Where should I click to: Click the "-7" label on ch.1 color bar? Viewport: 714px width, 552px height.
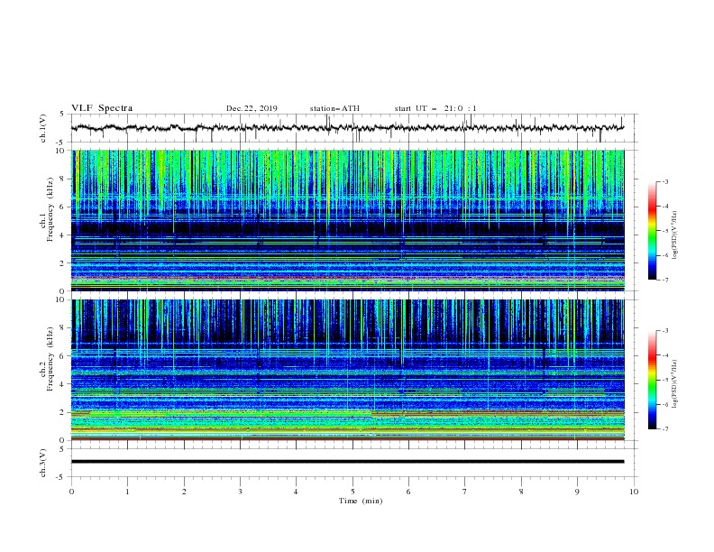pyautogui.click(x=664, y=280)
